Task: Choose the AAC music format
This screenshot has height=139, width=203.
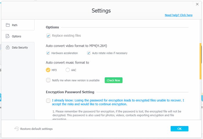Action: (68, 70)
